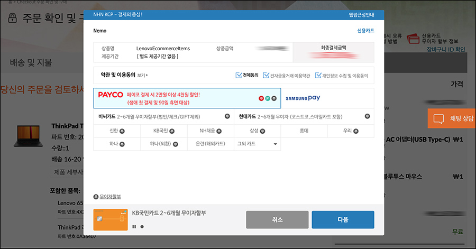Toggle 개인정보 수집 및 이용동의 checkbox

point(318,75)
